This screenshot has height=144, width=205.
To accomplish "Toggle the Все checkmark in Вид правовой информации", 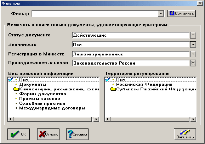I will pyautogui.click(x=11, y=79).
